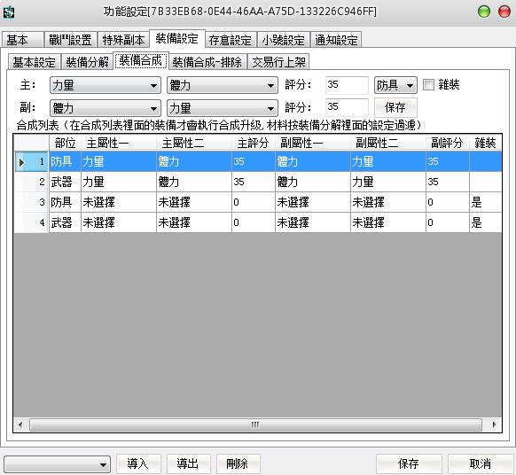Image resolution: width=516 pixels, height=475 pixels.
Task: Expand the 防具 part type dropdown
Action: 395,85
